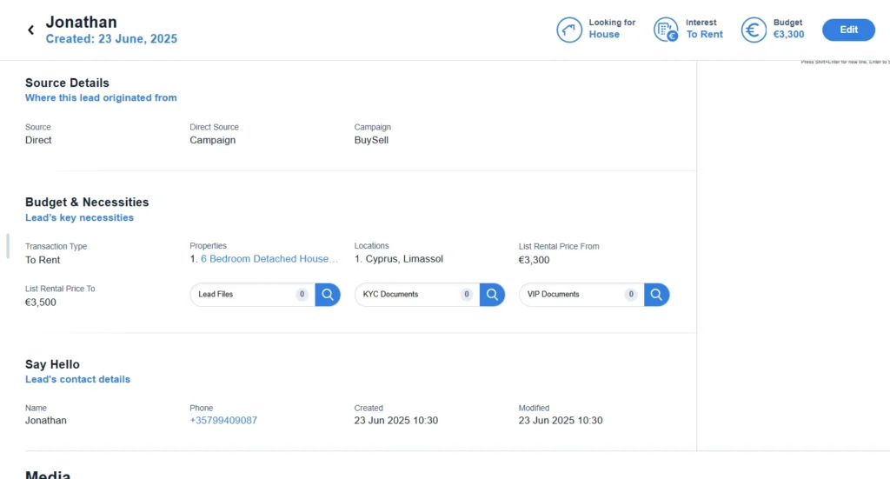890x479 pixels.
Task: Search Lead Files with magnifier button
Action: (x=328, y=295)
